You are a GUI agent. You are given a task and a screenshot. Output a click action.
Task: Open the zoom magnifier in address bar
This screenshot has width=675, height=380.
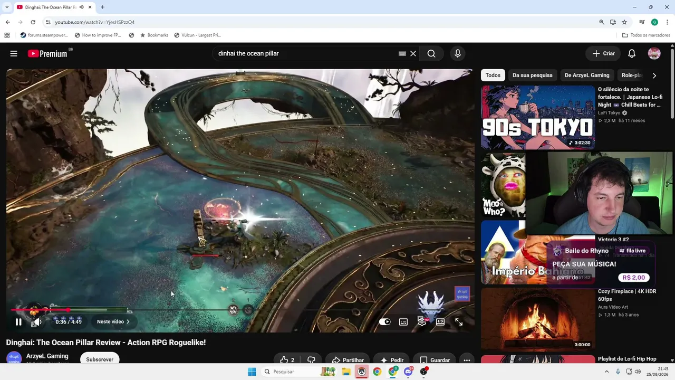point(602,22)
